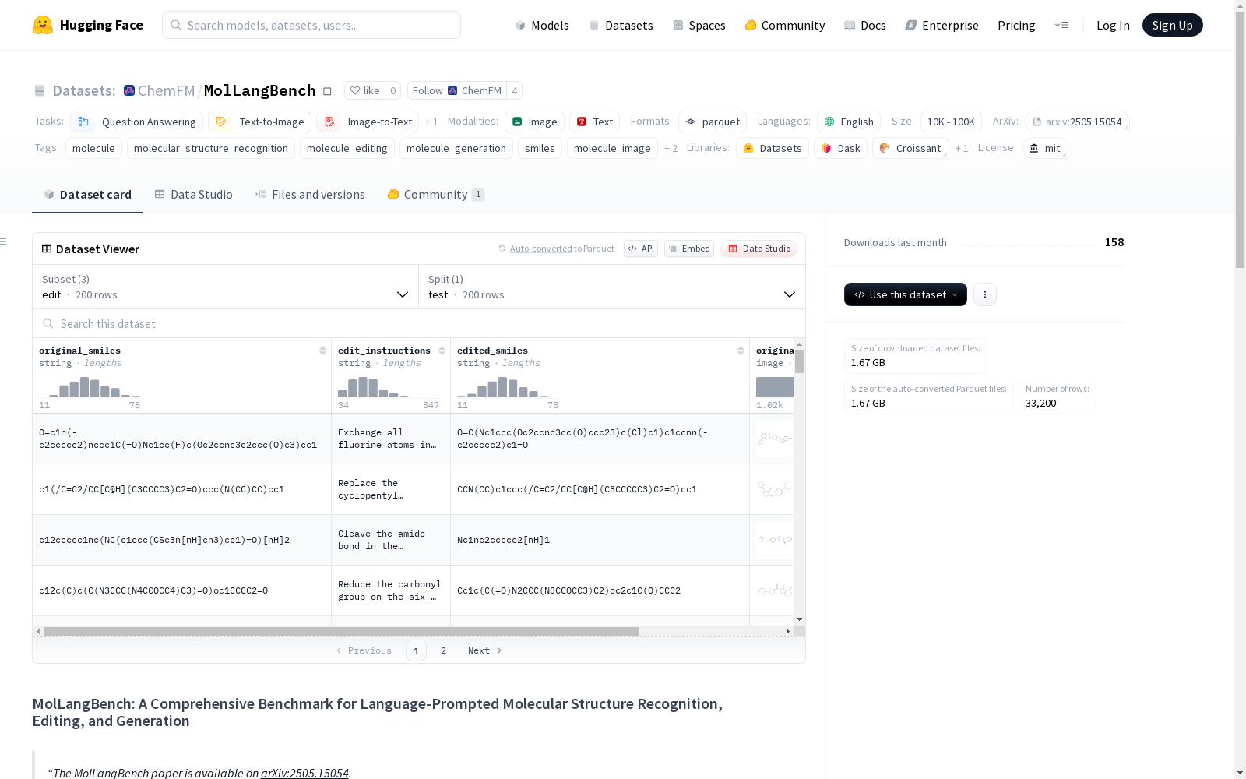Click the molecule_editing tag
This screenshot has height=779, width=1246.
(x=347, y=149)
